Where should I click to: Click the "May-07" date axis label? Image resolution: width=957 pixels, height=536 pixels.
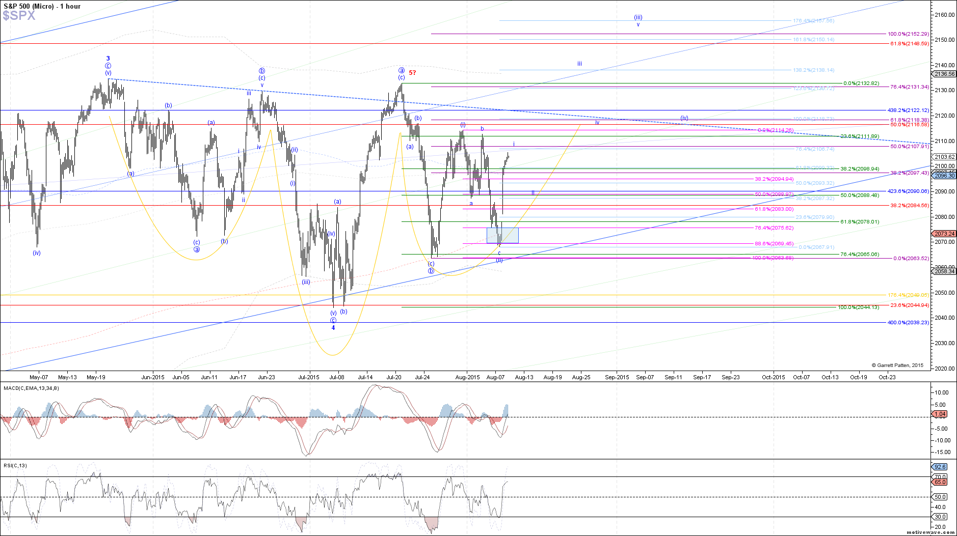pyautogui.click(x=39, y=377)
